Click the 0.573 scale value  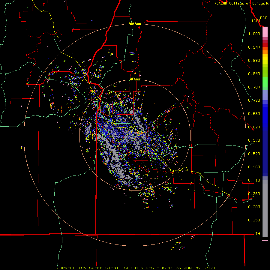coord(254,140)
